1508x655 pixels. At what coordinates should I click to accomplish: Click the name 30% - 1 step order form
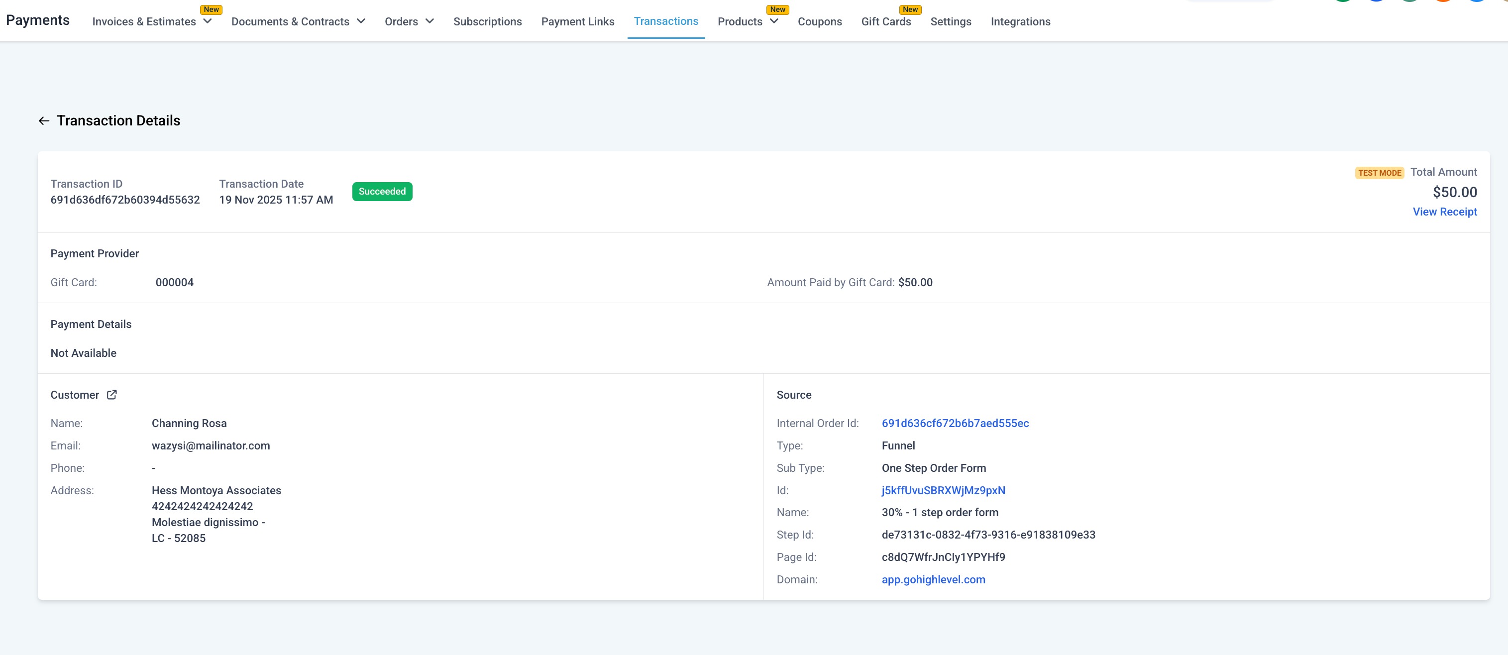(940, 512)
